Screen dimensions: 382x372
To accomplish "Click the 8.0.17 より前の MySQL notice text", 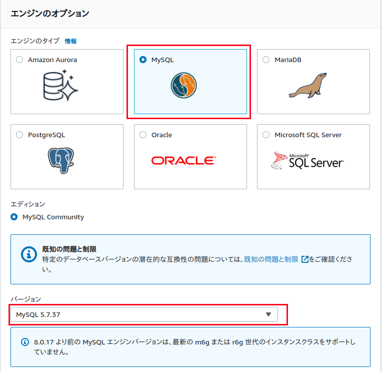I will click(x=194, y=347).
